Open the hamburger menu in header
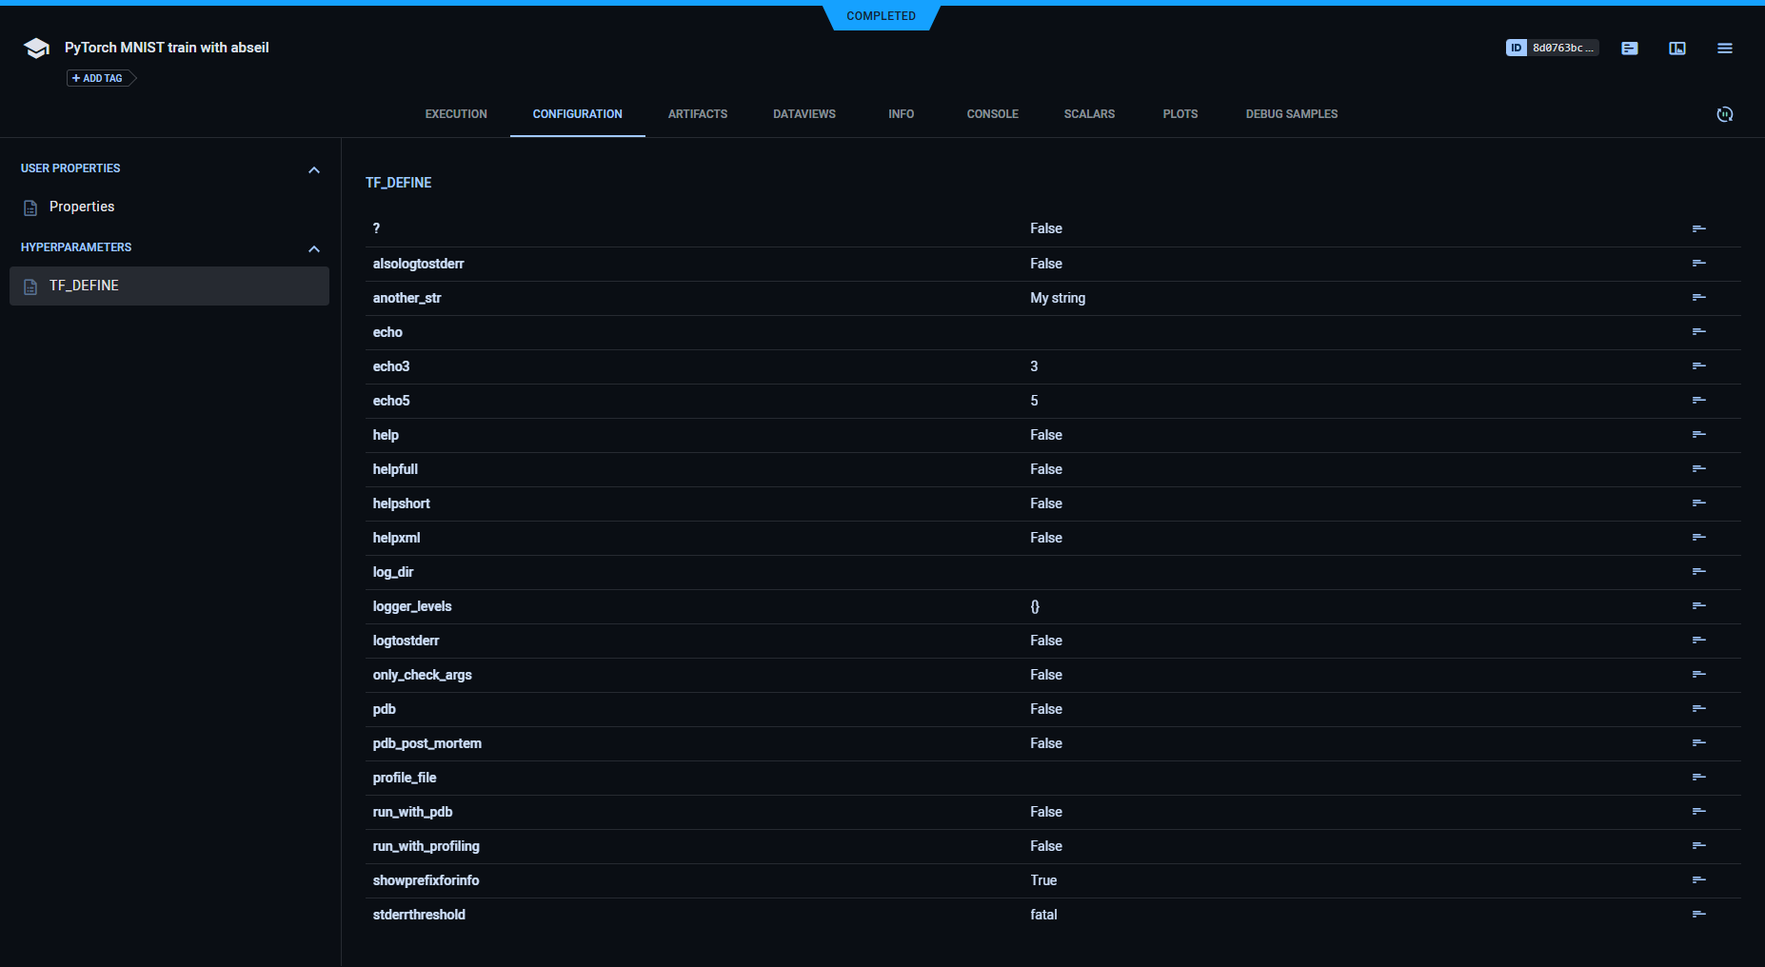 point(1724,48)
